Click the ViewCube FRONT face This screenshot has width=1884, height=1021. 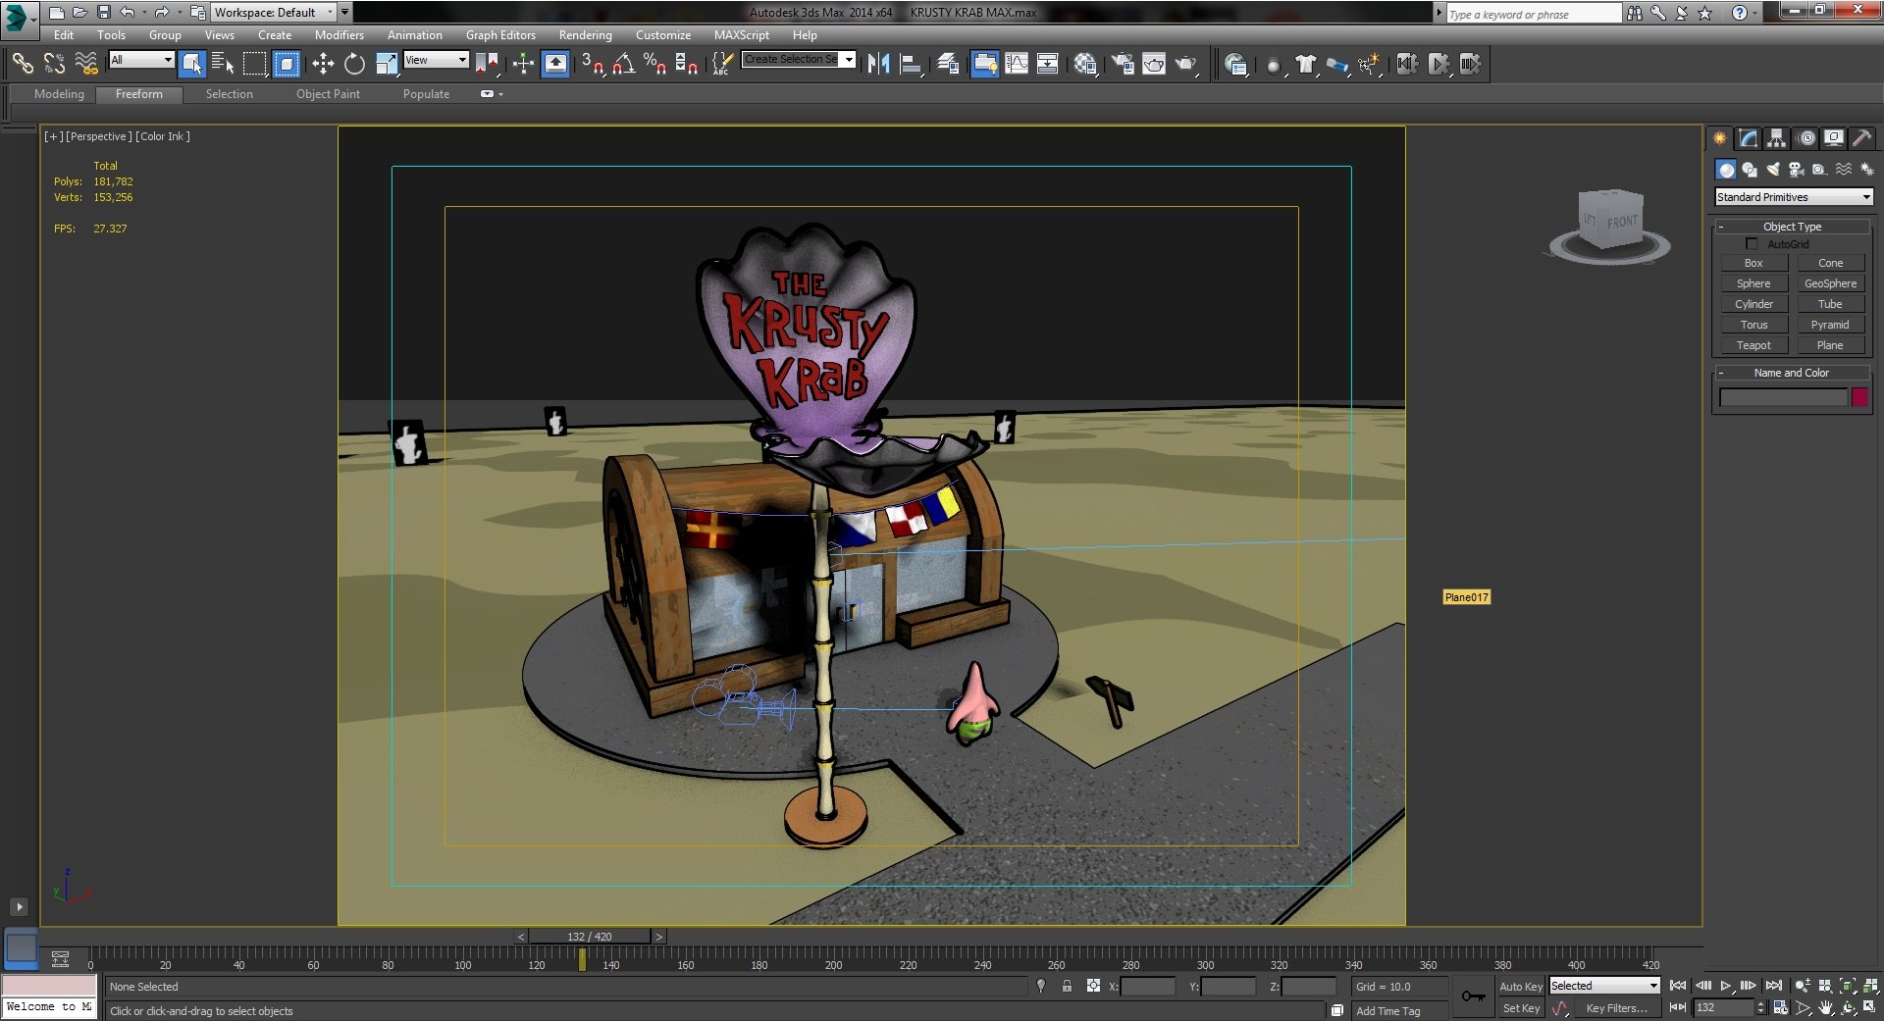(1621, 222)
